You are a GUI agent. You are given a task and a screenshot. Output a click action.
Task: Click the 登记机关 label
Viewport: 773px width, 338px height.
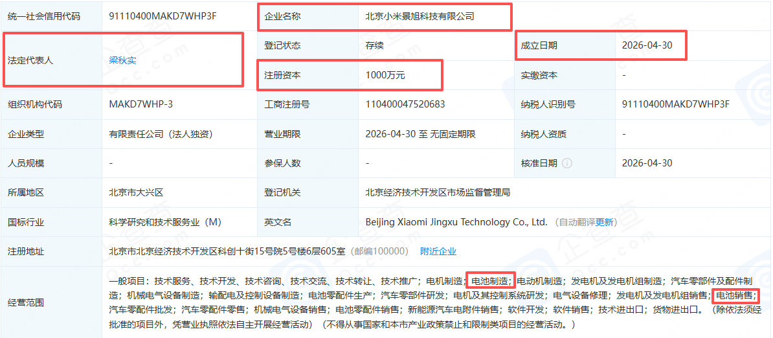[282, 193]
